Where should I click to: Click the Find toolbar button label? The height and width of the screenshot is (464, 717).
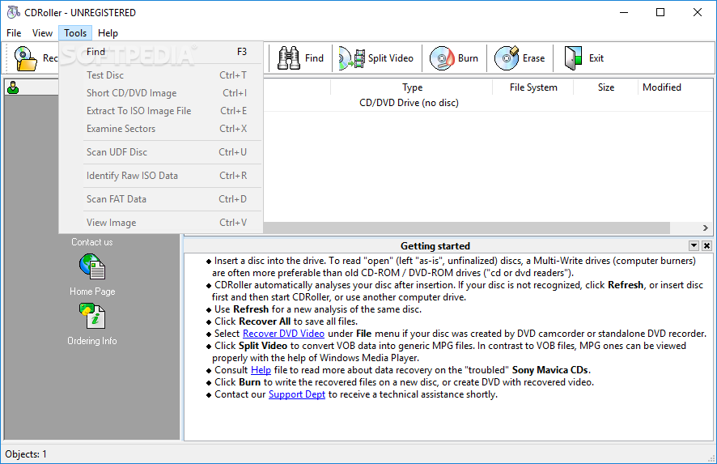(314, 58)
